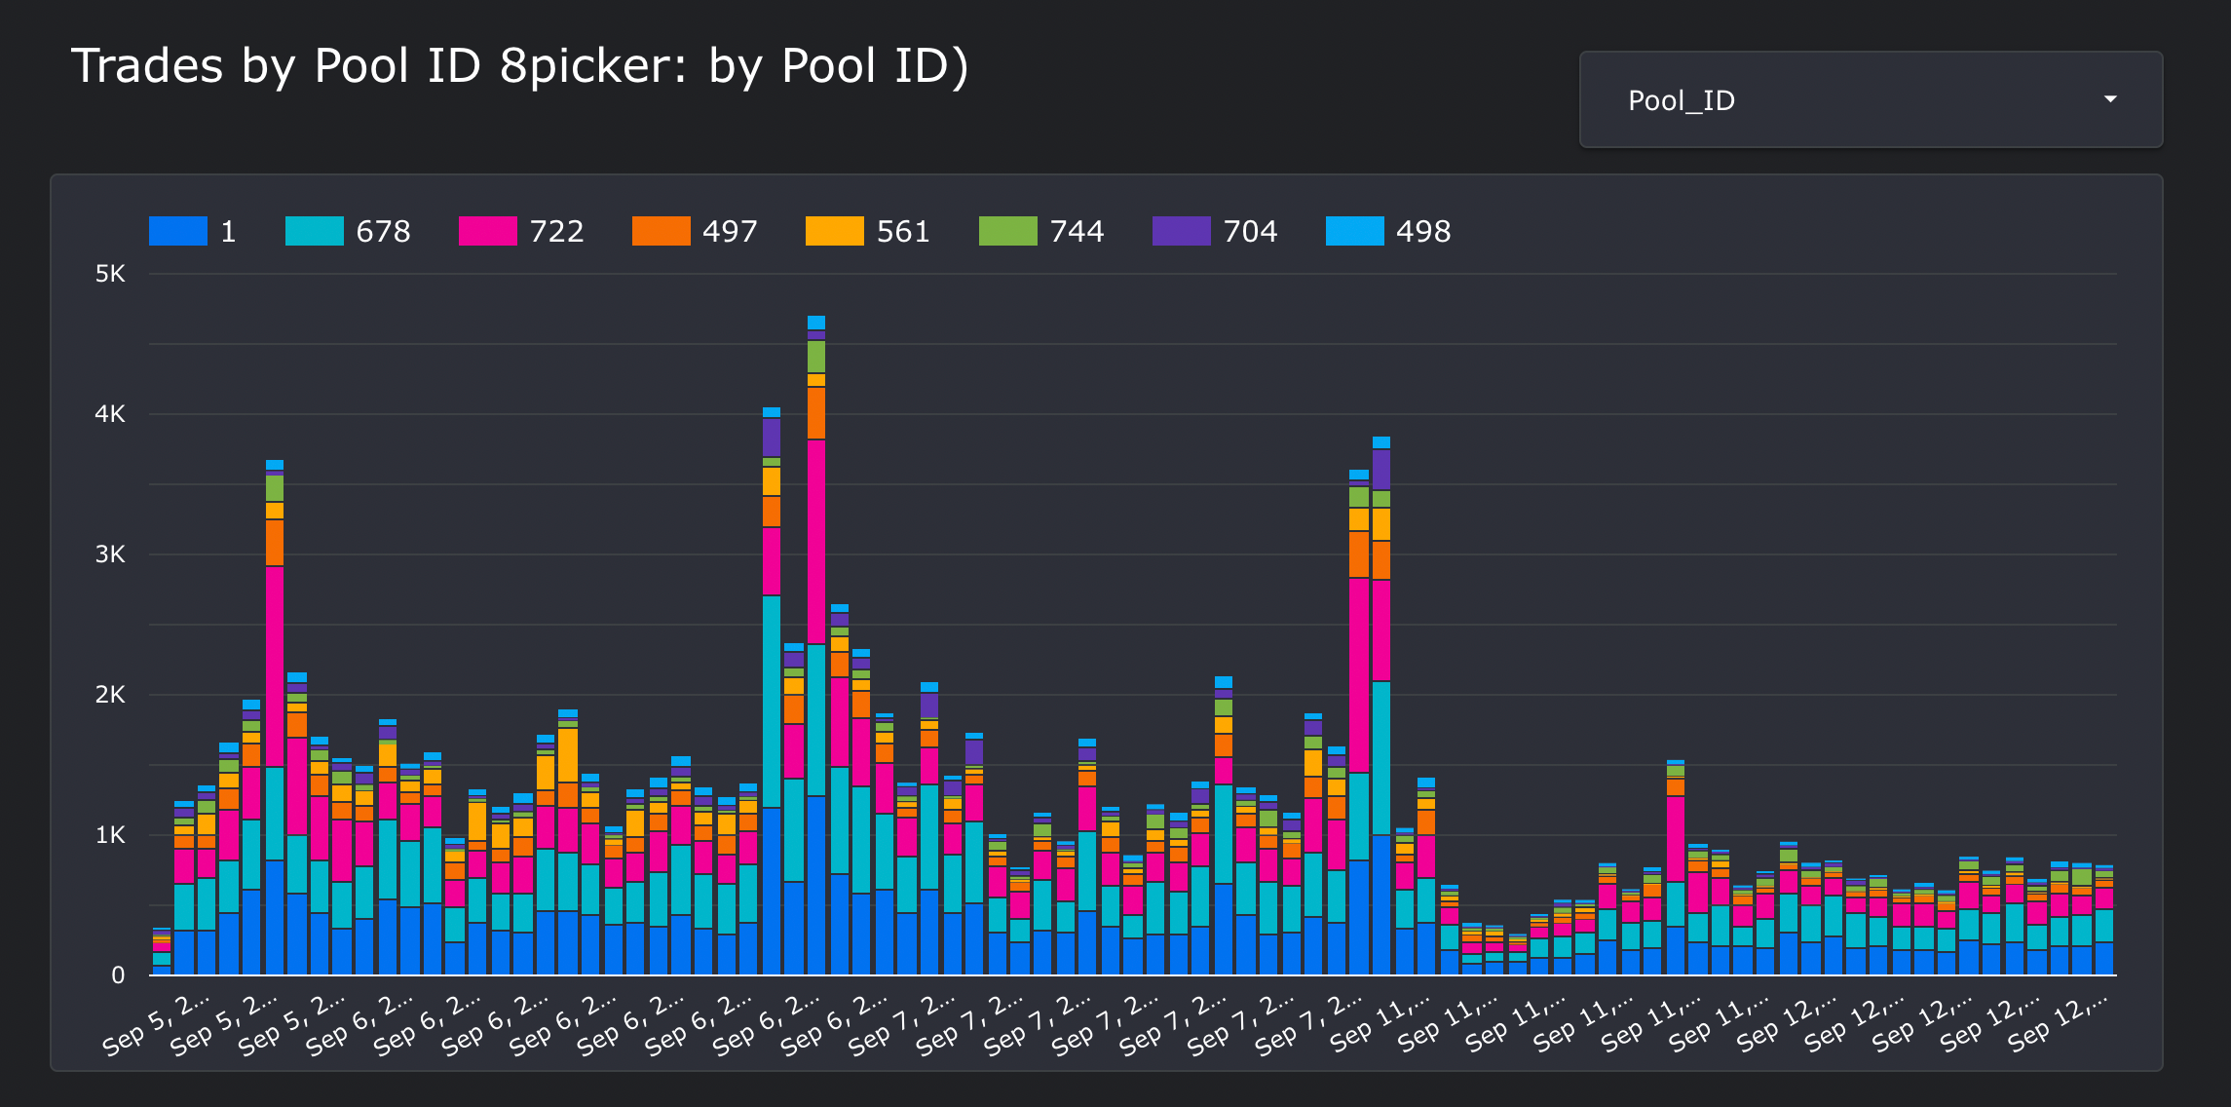Click the 1K y-axis label

[110, 835]
